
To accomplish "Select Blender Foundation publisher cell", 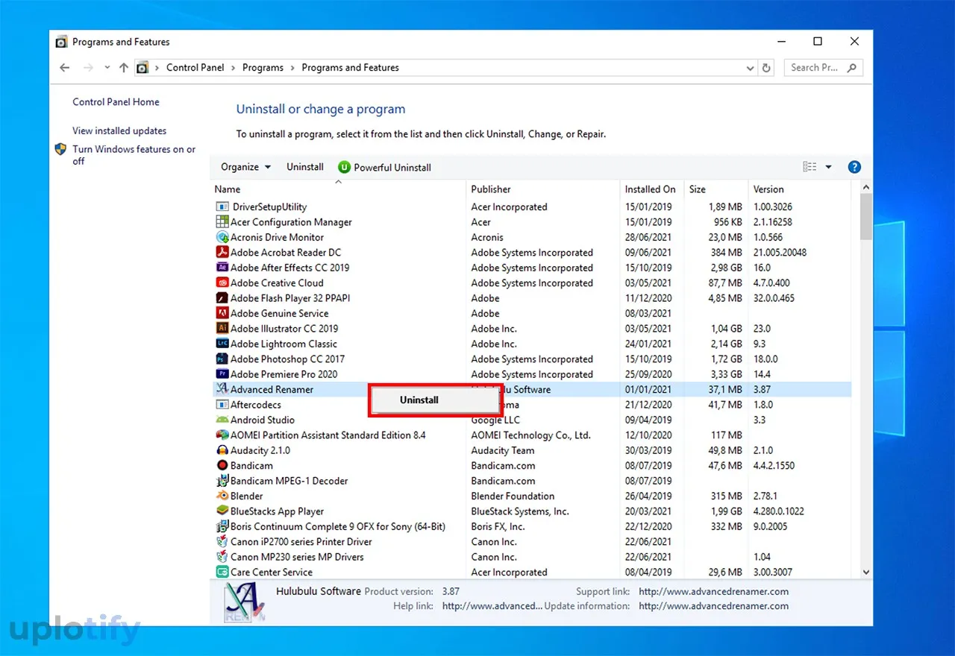I will pos(513,496).
